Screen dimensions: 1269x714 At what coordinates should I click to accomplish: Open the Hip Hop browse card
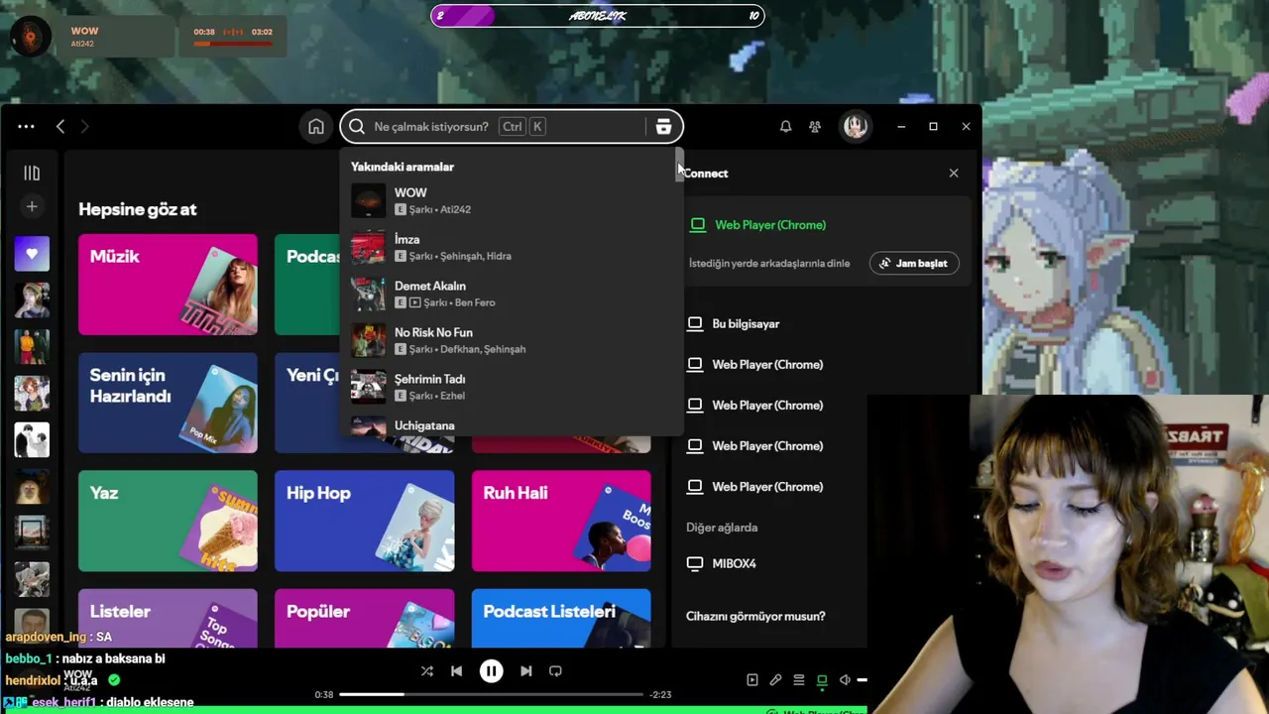click(364, 521)
